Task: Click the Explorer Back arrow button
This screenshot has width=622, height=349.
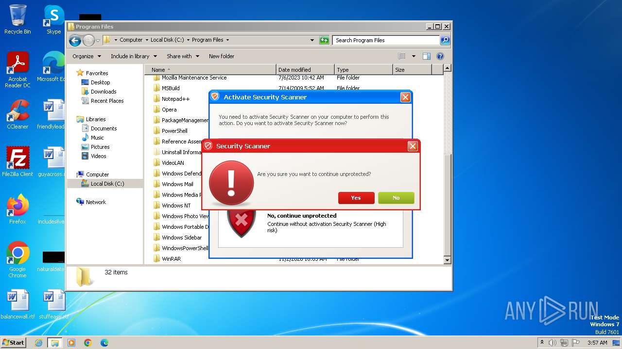Action: [75, 40]
